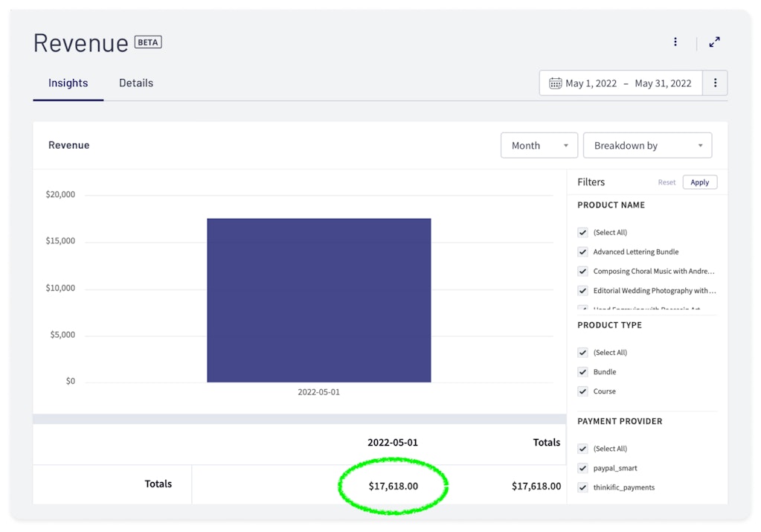Open the overflow menu at the top right
Image resolution: width=761 pixels, height=532 pixels.
coord(675,42)
